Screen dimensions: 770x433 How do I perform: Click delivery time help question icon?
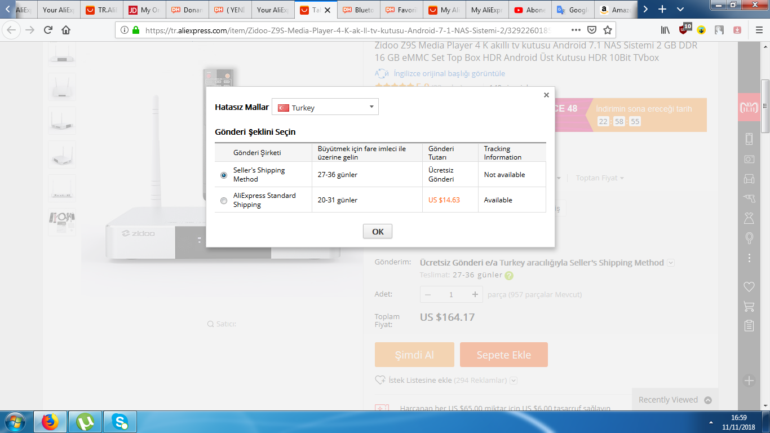pos(509,276)
